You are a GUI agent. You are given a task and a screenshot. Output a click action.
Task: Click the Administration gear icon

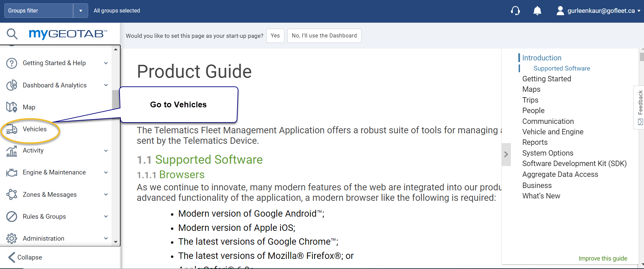(11, 238)
